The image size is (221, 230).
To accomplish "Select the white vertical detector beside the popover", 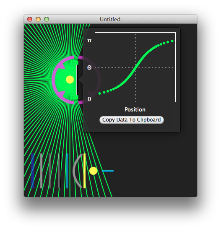I will pos(77,80).
